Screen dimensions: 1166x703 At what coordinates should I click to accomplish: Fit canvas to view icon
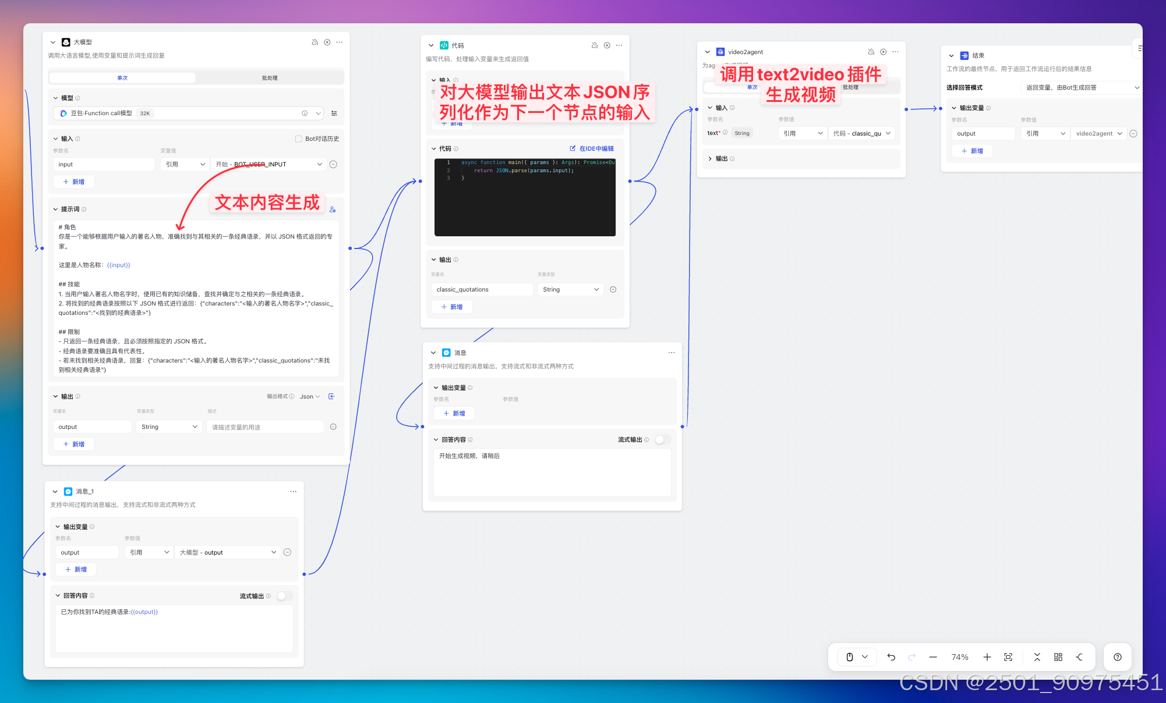coord(1008,657)
